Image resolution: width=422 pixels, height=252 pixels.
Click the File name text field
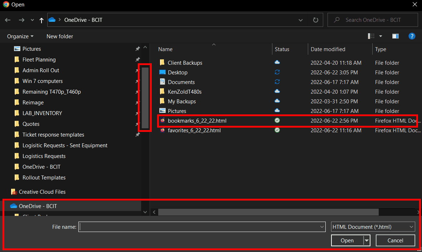tap(199, 227)
